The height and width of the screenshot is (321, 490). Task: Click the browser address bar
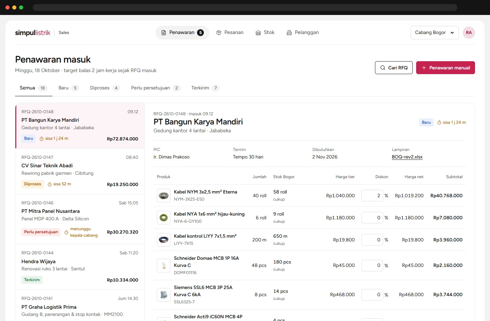pos(245,7)
